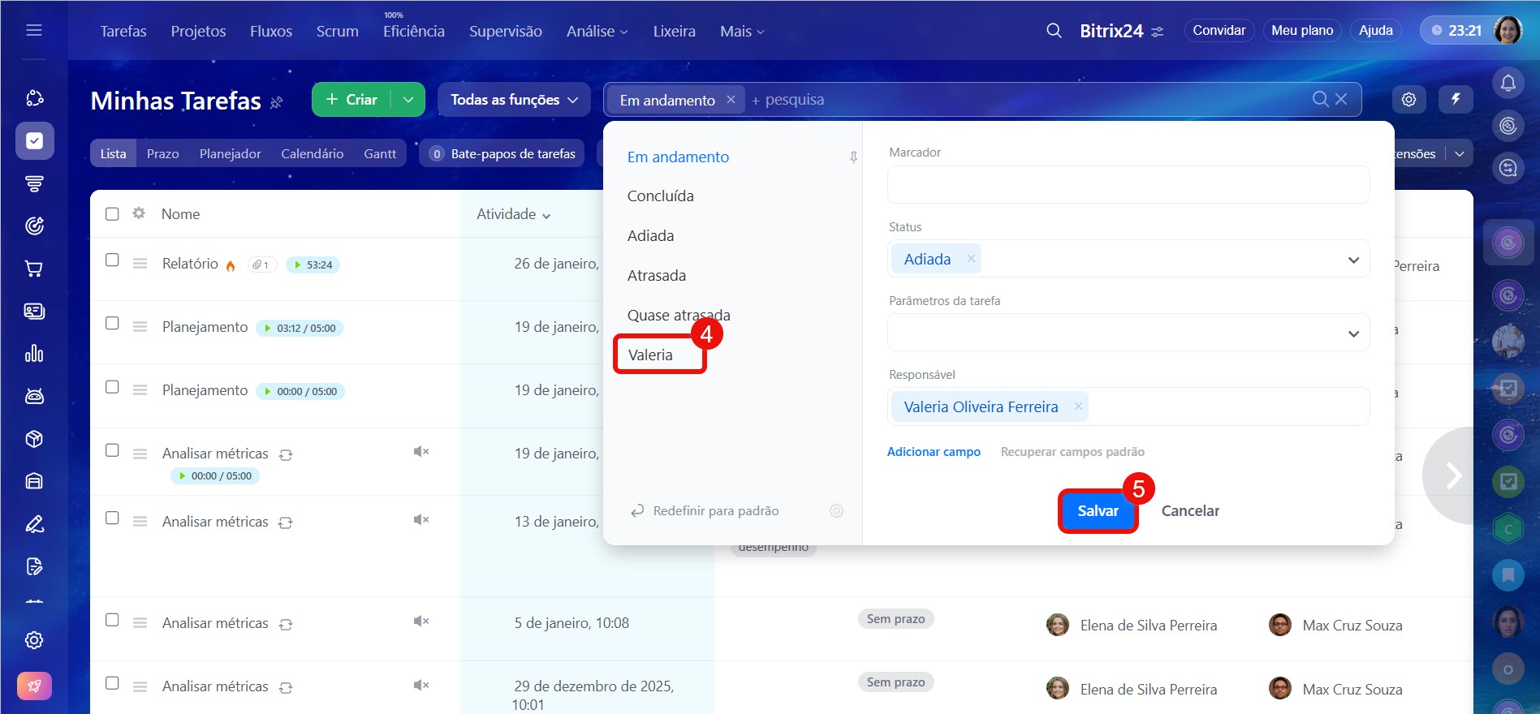This screenshot has height=714, width=1540.
Task: Open the online store cart icon in sidebar
Action: tap(34, 269)
